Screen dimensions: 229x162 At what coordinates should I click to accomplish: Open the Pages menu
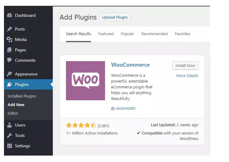coord(20,50)
